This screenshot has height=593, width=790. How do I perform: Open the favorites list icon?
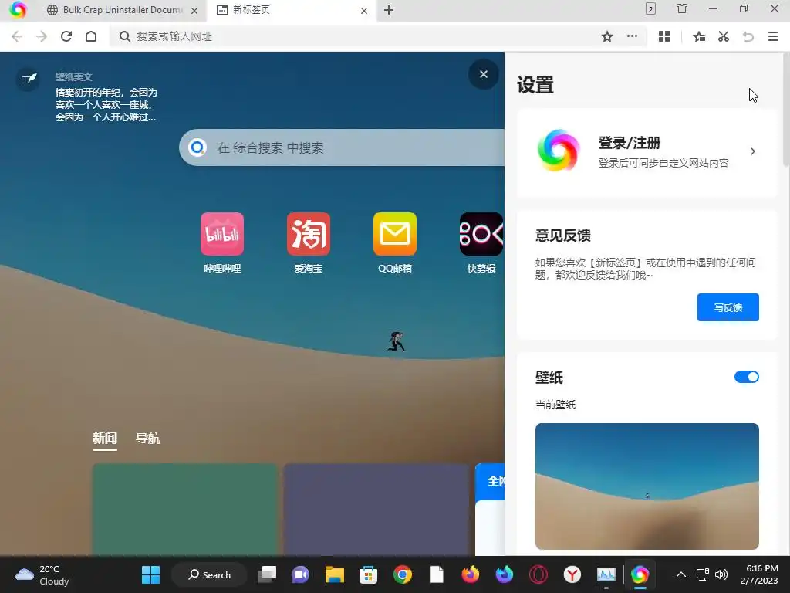click(x=699, y=36)
